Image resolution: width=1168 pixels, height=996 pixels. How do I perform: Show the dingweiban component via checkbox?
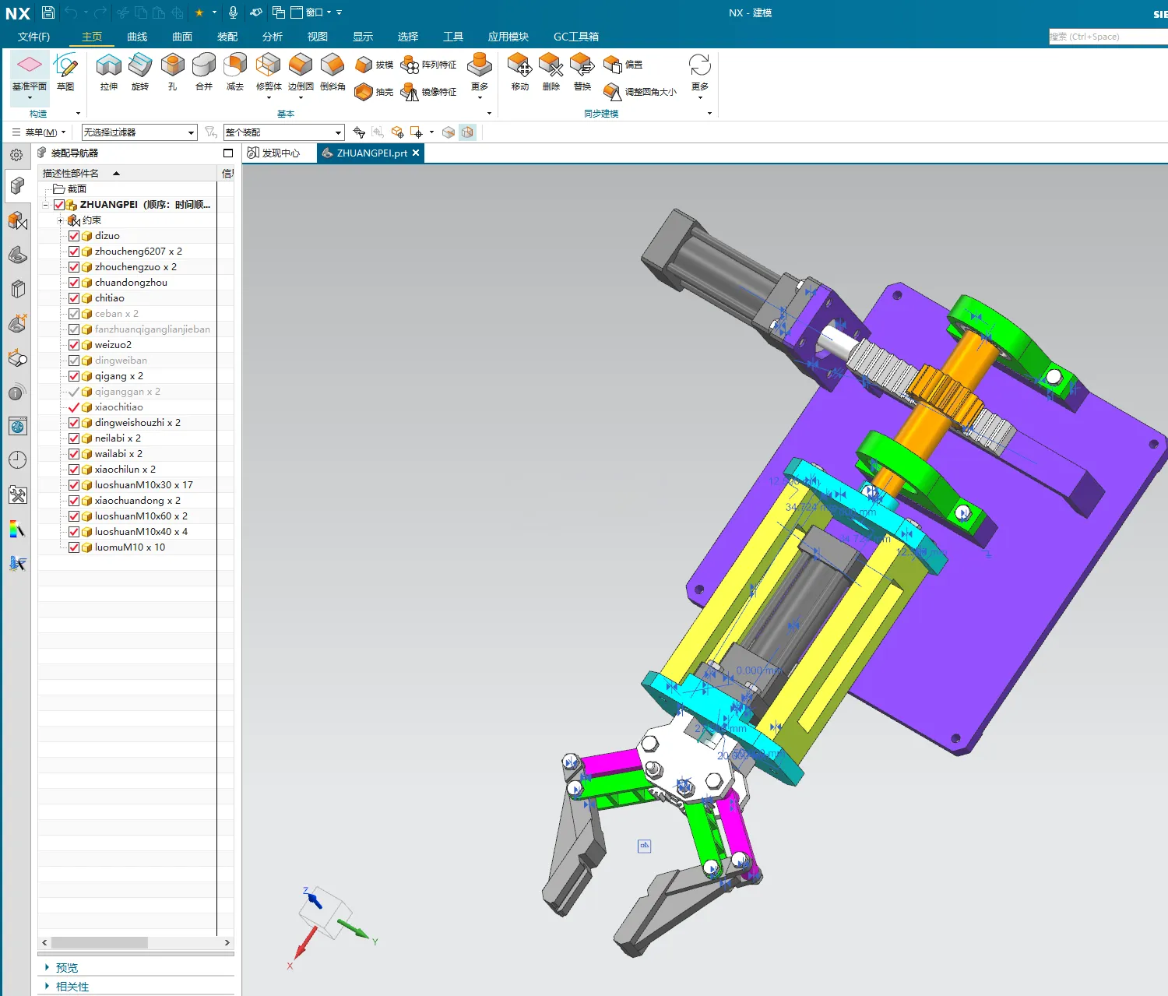[x=74, y=361]
